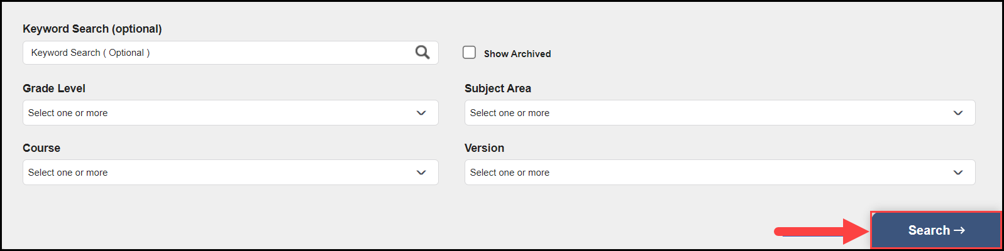This screenshot has width=1004, height=251.
Task: Click the Version field label
Action: [484, 148]
